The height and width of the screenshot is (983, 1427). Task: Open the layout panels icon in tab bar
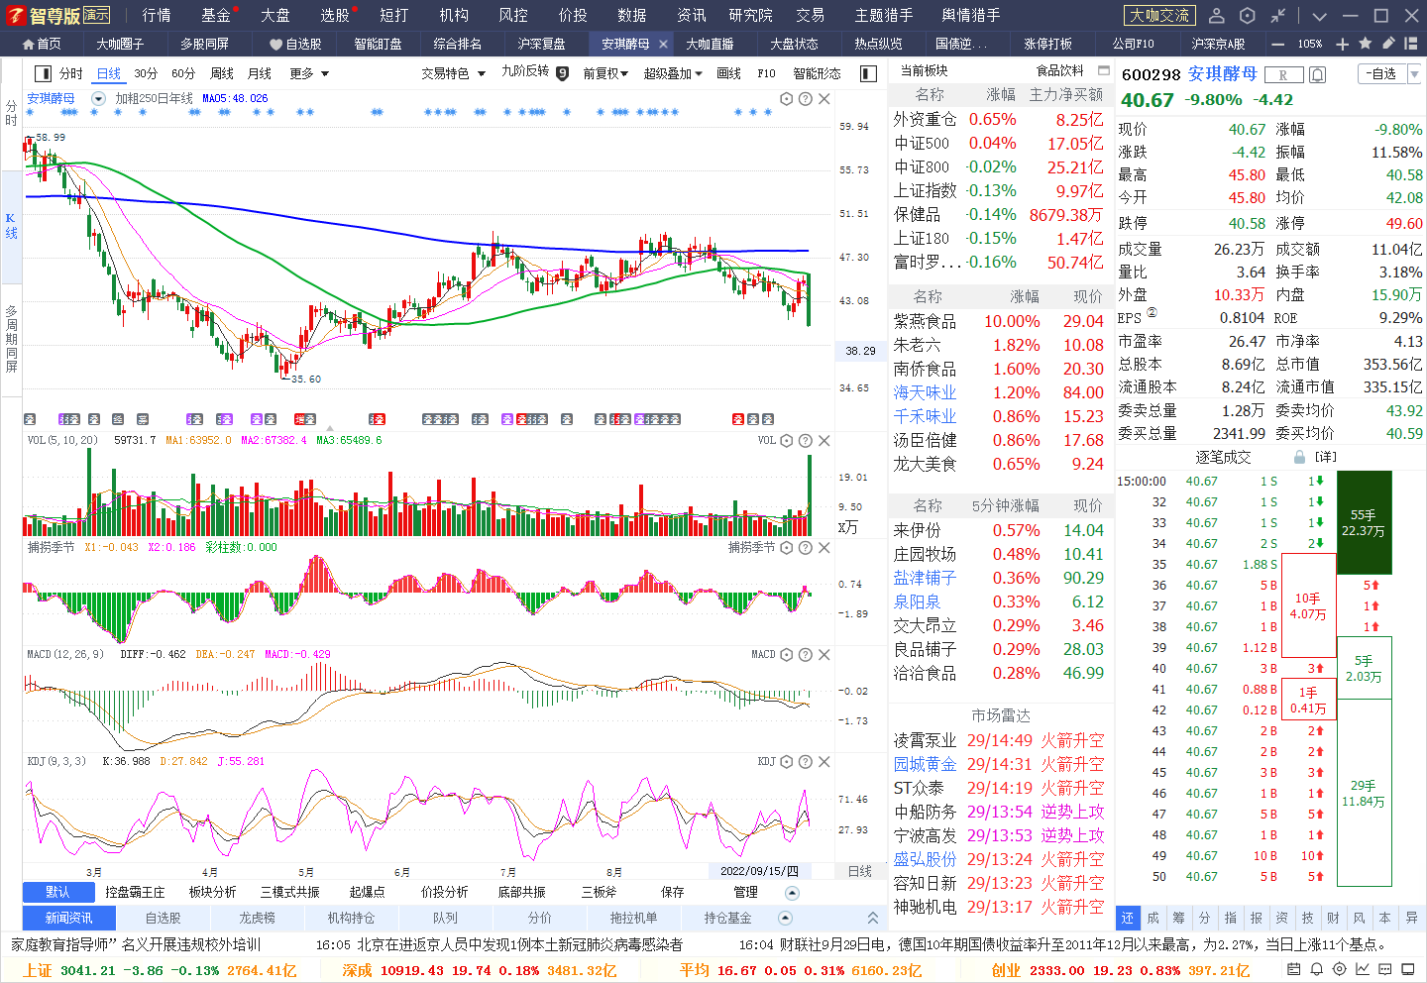[1411, 44]
